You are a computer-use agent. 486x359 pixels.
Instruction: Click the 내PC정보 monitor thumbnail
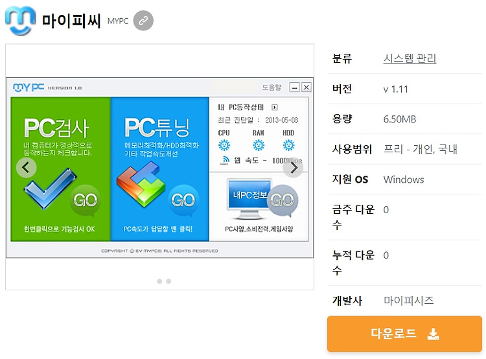pos(248,198)
